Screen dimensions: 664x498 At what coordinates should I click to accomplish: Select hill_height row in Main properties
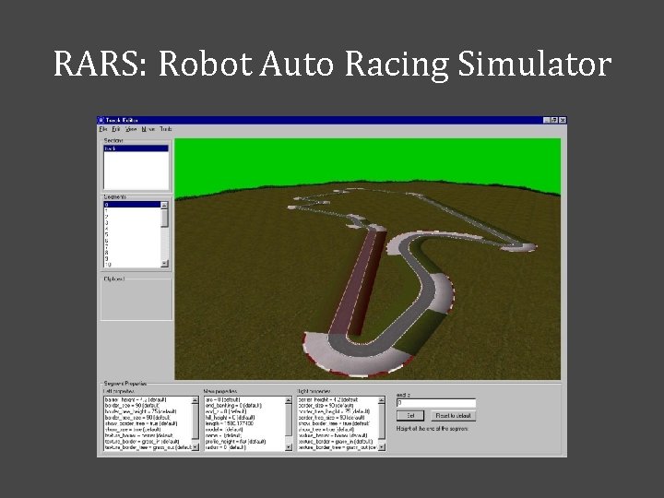[244, 417]
